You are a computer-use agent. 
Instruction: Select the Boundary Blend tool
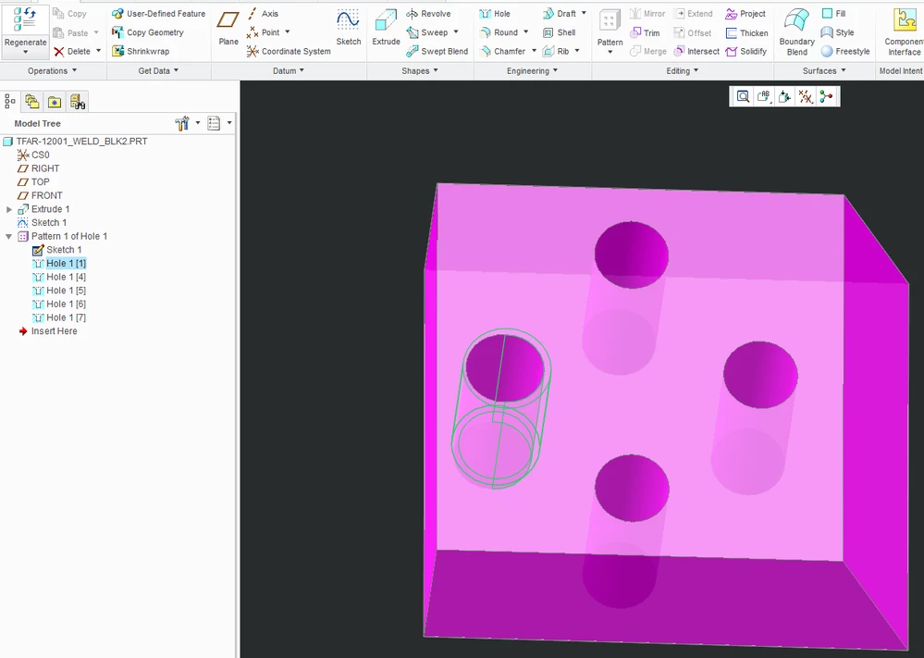tap(796, 32)
